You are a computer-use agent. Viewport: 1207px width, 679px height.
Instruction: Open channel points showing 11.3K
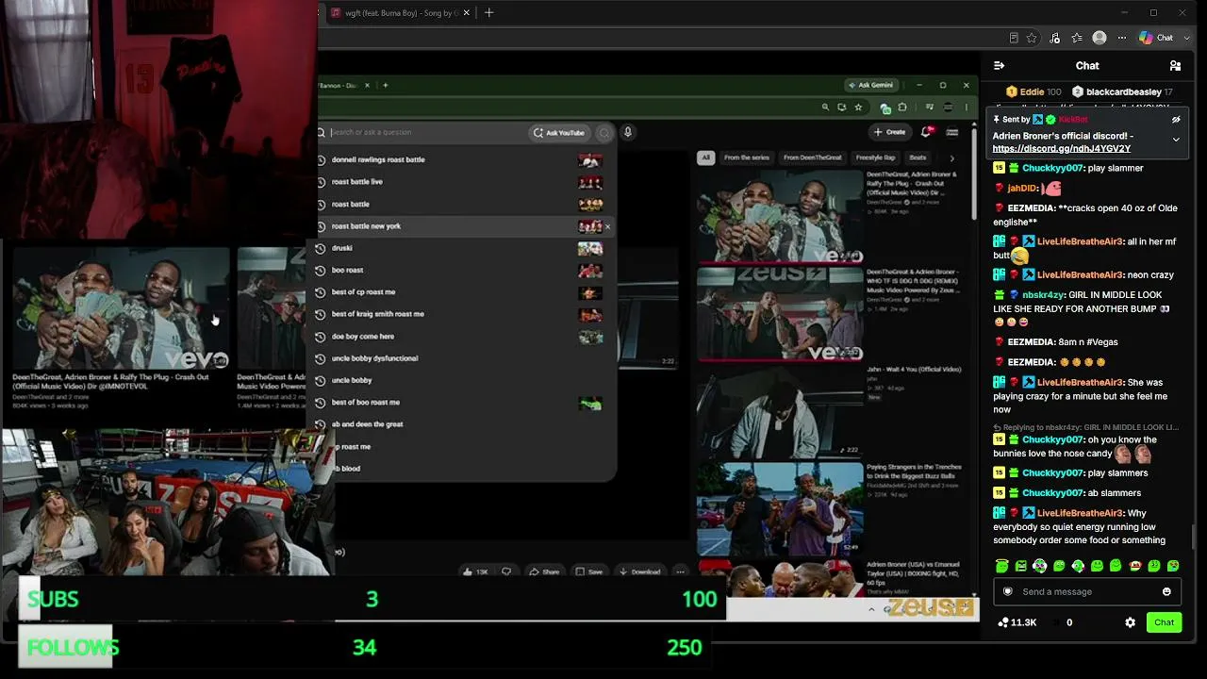(x=1017, y=622)
